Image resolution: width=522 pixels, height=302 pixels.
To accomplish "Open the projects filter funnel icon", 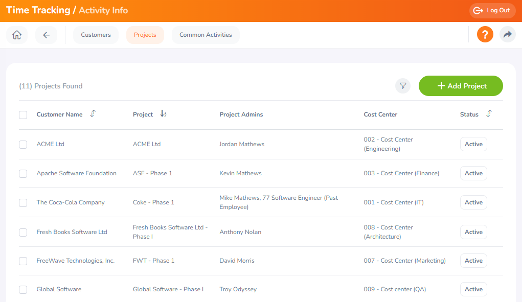I will 403,86.
